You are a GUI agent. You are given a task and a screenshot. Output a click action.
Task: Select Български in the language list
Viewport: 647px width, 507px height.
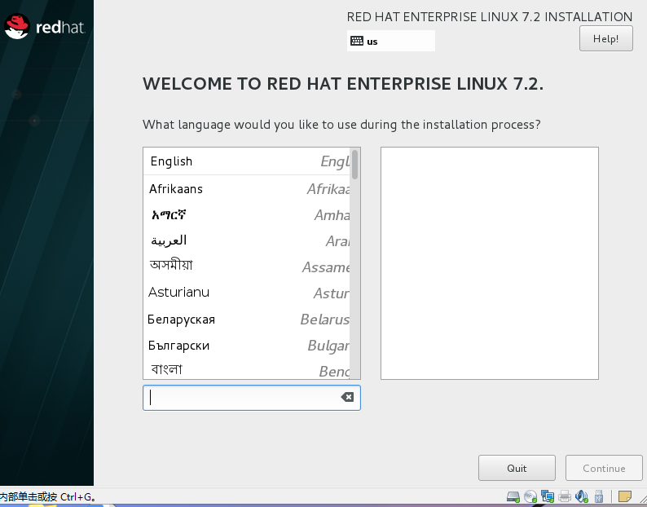[x=246, y=345]
